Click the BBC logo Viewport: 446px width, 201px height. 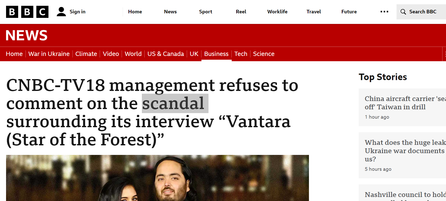[27, 12]
